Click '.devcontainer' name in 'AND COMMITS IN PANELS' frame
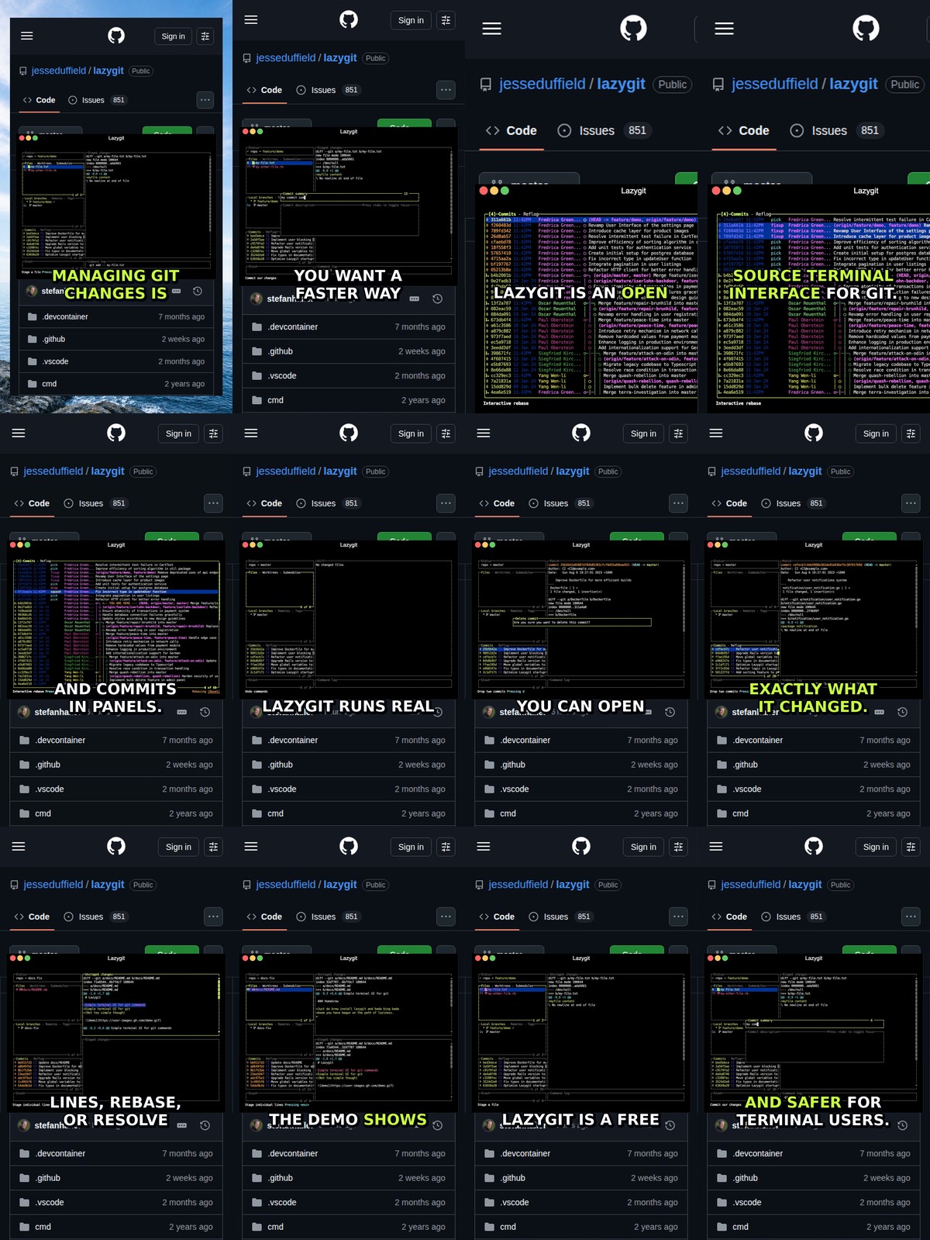 pyautogui.click(x=61, y=741)
